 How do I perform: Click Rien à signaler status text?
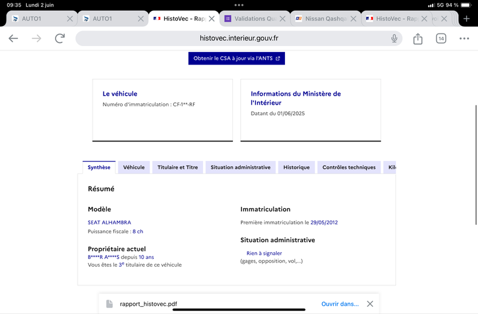pos(264,253)
